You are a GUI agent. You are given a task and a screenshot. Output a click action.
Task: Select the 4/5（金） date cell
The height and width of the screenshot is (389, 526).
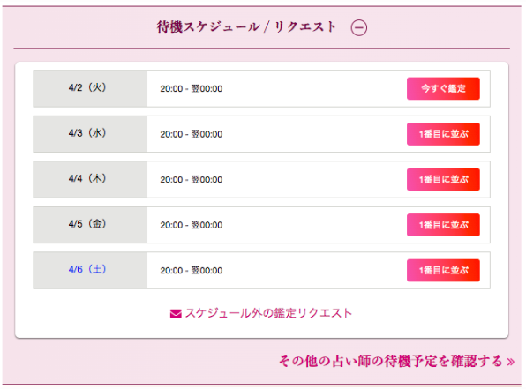click(x=90, y=225)
